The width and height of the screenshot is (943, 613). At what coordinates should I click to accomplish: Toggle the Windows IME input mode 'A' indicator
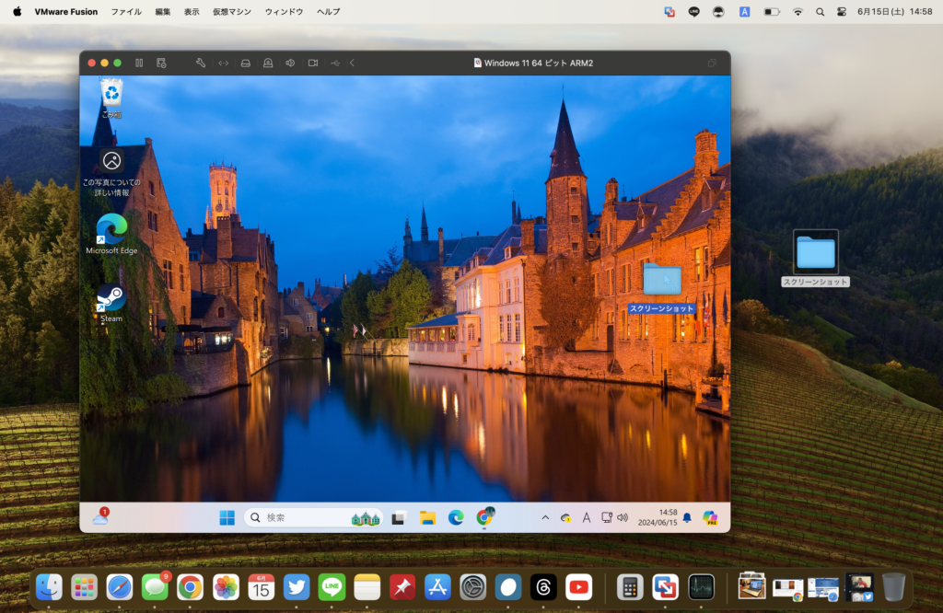(587, 517)
